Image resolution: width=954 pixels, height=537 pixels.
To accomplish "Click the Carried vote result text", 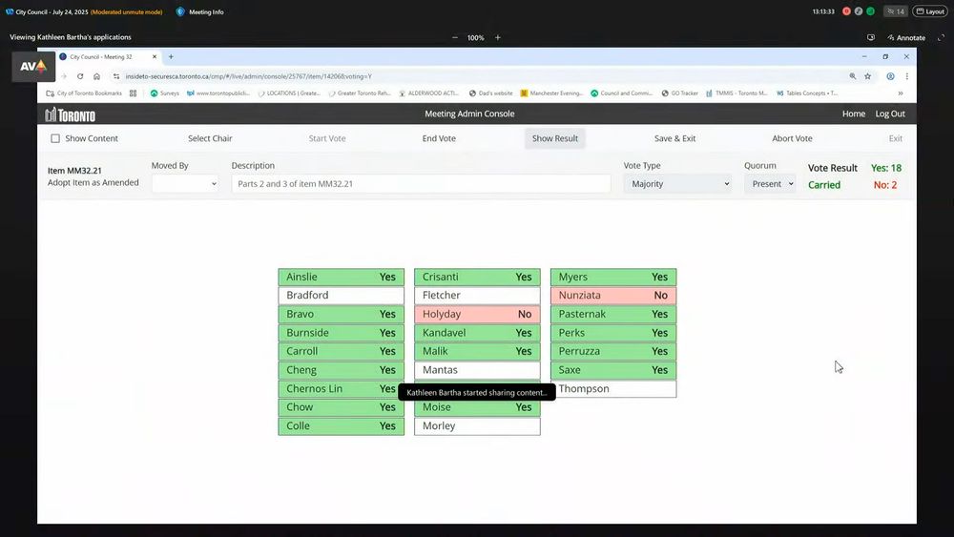I will point(824,185).
